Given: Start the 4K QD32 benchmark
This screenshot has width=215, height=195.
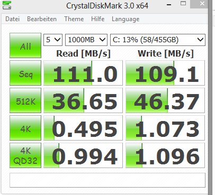Looking at the screenshot, I should [25, 155].
